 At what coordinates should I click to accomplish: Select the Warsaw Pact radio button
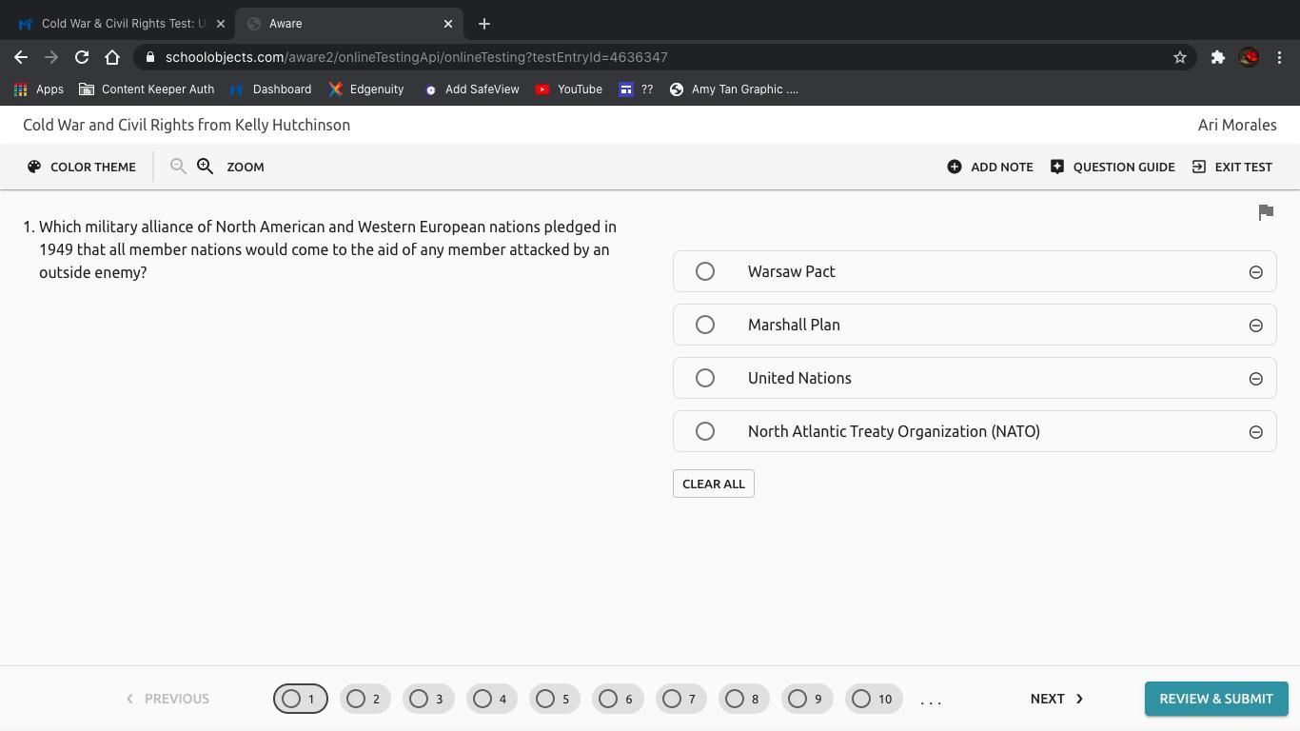tap(705, 271)
